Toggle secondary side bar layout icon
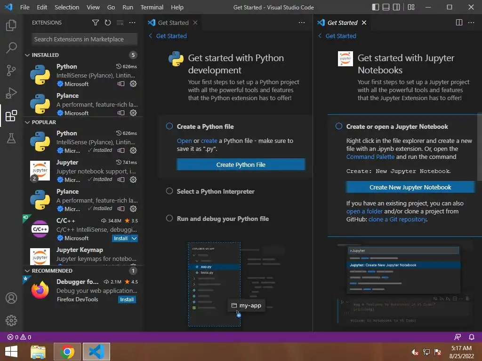 click(x=396, y=7)
